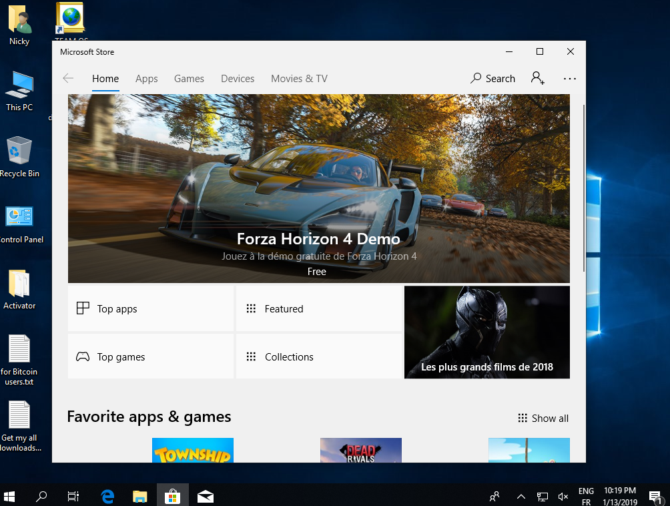Screen dimensions: 670x506
Task: Open the Movies & TV tab
Action: (x=299, y=79)
